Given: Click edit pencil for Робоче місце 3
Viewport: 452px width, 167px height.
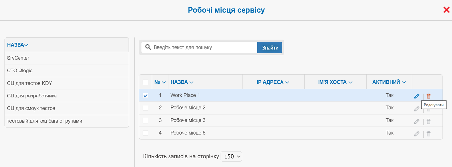Looking at the screenshot, I should (x=417, y=121).
